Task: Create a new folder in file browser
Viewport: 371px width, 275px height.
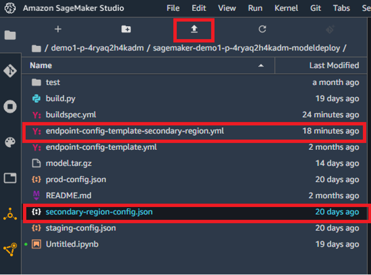Action: pyautogui.click(x=126, y=30)
